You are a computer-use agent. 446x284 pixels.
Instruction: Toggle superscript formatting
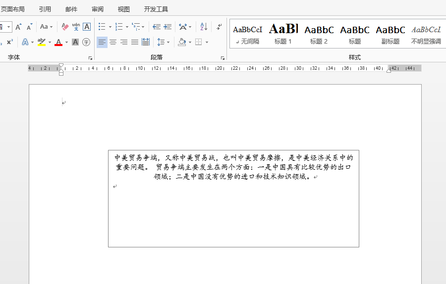pos(10,42)
